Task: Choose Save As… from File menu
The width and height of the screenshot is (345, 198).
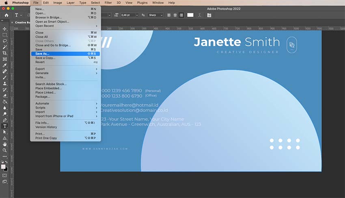Action: pyautogui.click(x=66, y=54)
